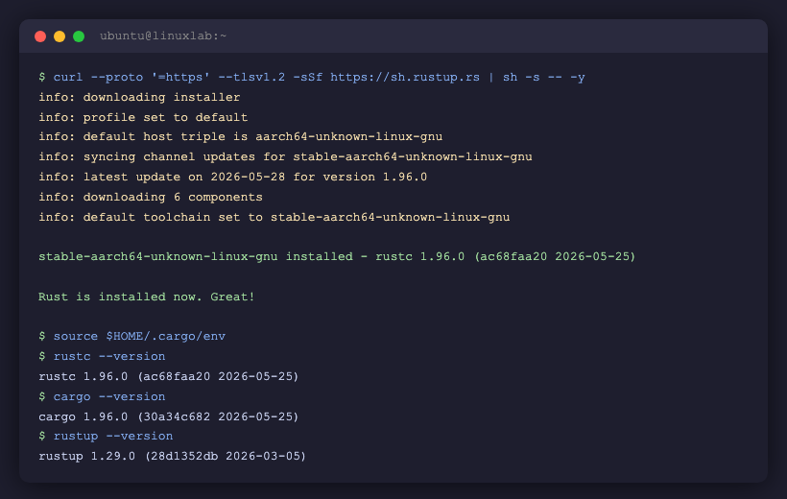Image resolution: width=787 pixels, height=499 pixels.
Task: Click the ubuntu@linuxlab:~ window title
Action: click(x=163, y=36)
